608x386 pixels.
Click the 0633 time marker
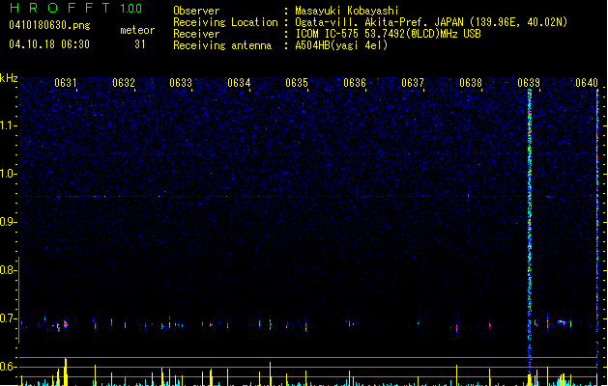click(x=181, y=83)
